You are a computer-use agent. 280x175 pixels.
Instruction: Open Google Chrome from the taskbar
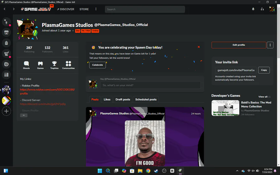[x=148, y=171]
